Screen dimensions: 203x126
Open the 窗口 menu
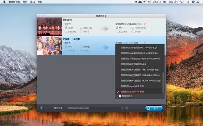click(32, 2)
